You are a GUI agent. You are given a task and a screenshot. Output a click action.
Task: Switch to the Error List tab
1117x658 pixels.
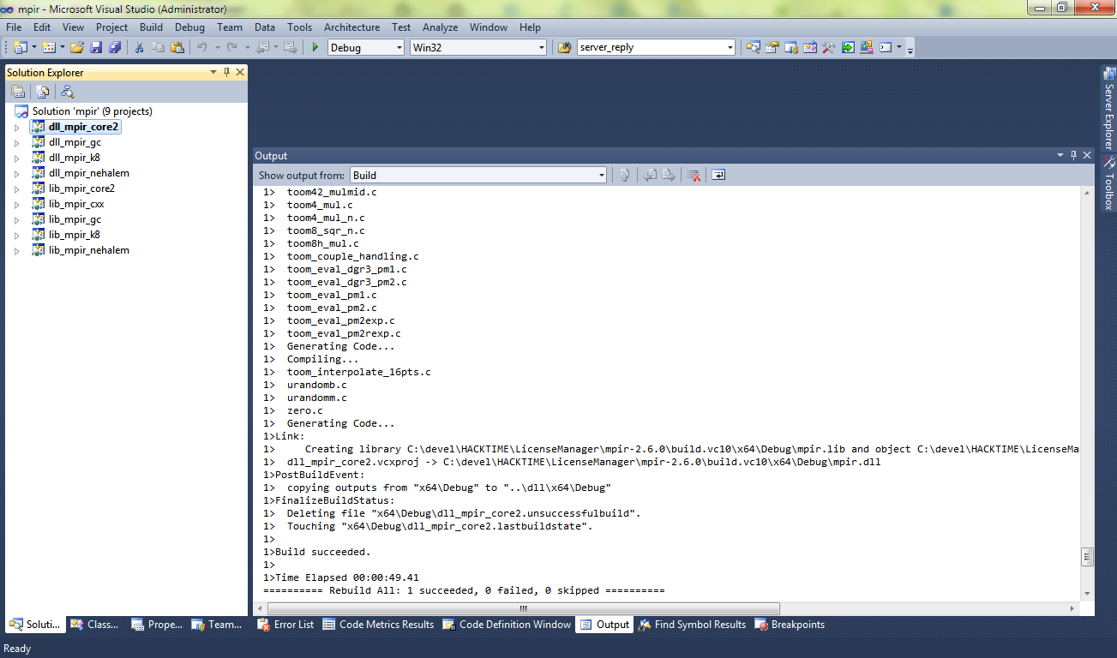pos(285,625)
